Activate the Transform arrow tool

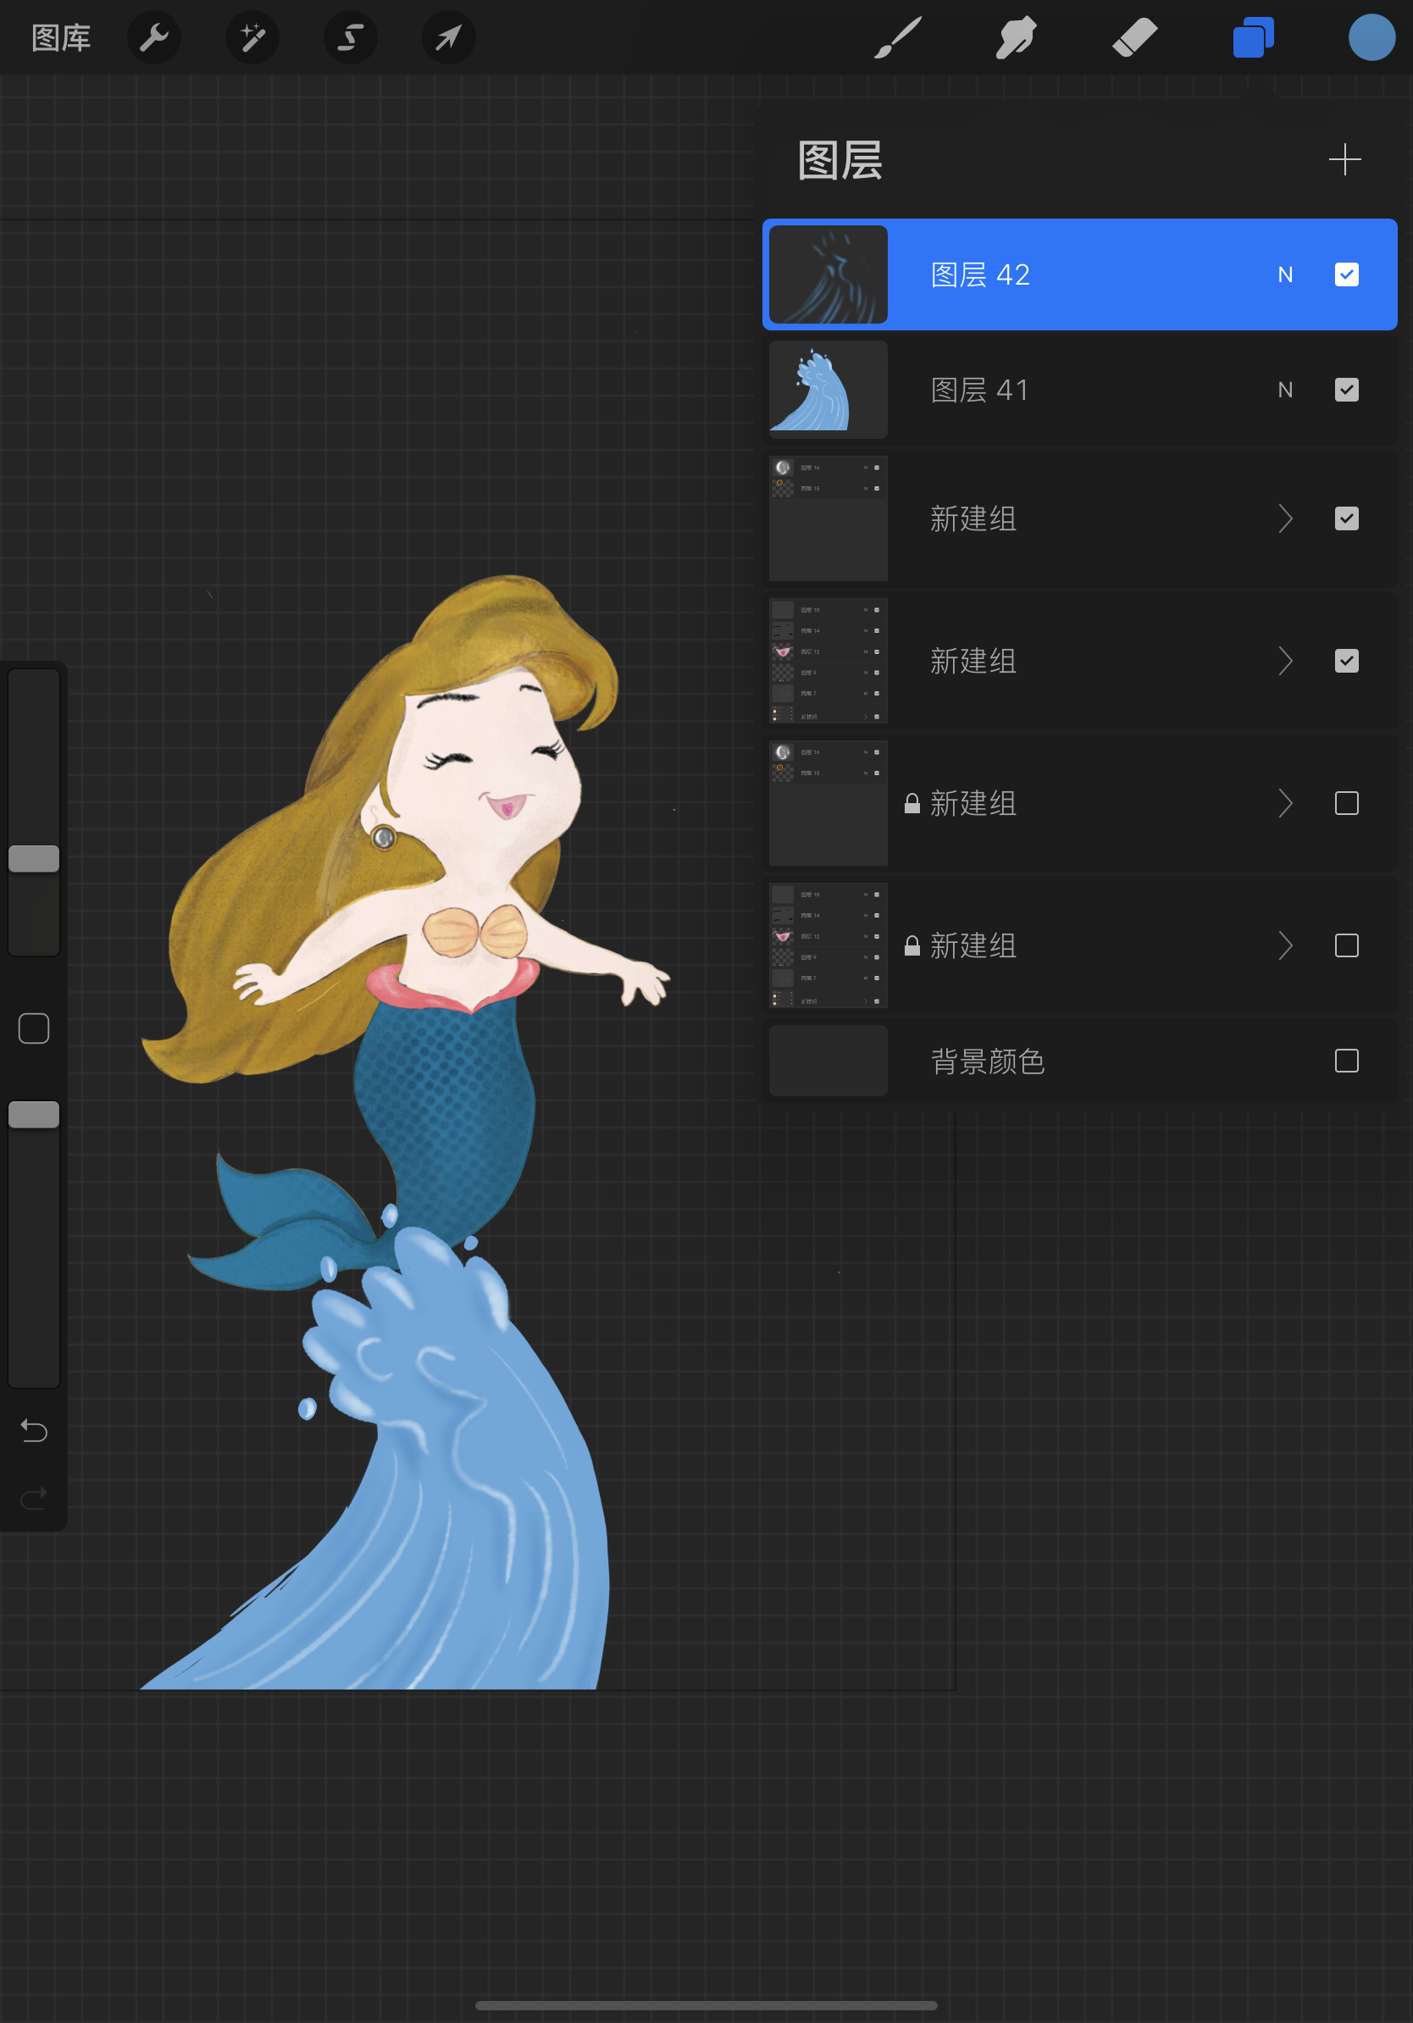click(x=448, y=37)
